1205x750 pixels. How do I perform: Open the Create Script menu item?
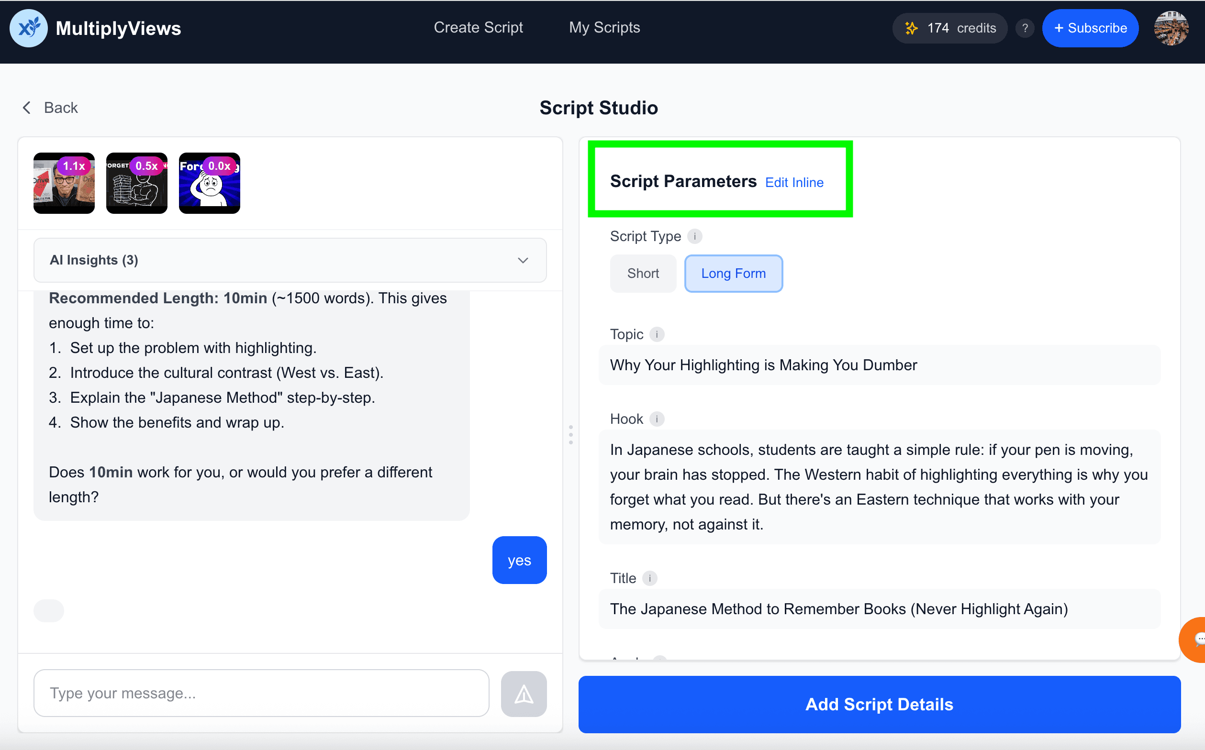pos(478,27)
